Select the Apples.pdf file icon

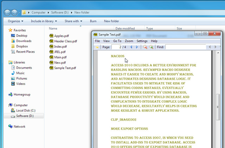[51, 36]
